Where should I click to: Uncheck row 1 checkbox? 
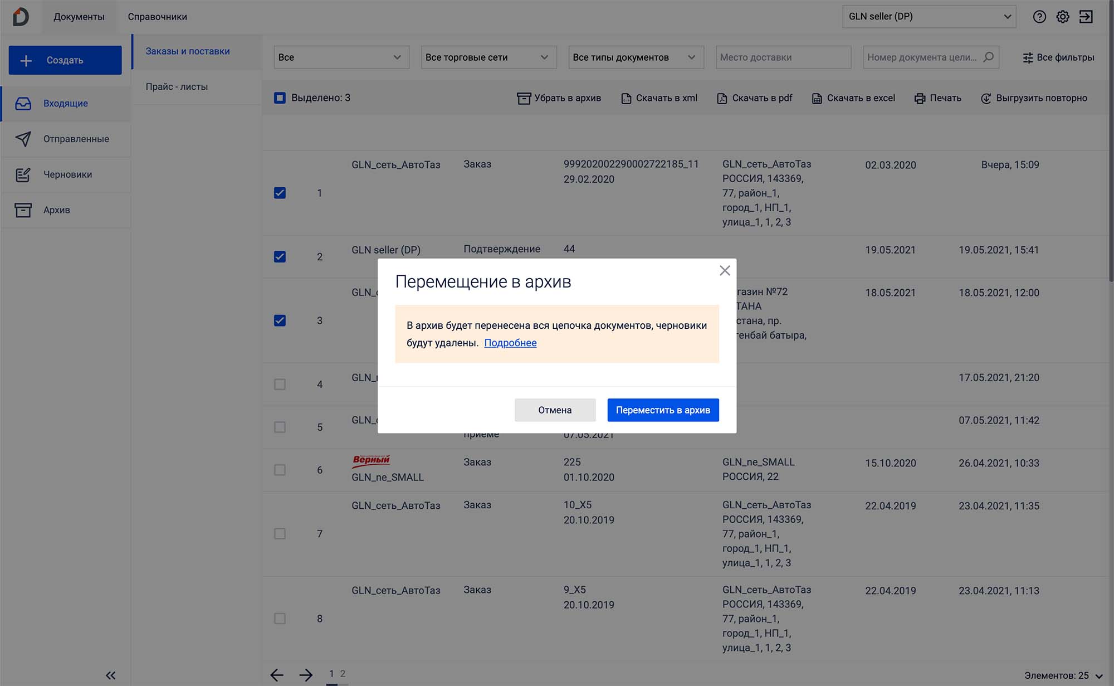tap(280, 193)
